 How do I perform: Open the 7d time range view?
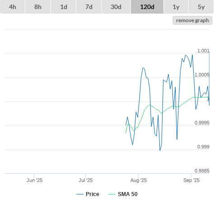click(x=89, y=7)
